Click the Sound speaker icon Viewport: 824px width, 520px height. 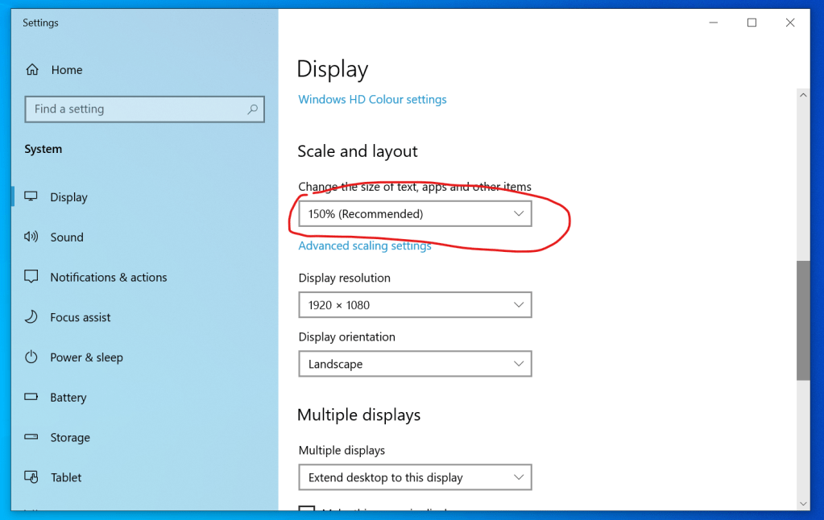tap(31, 237)
